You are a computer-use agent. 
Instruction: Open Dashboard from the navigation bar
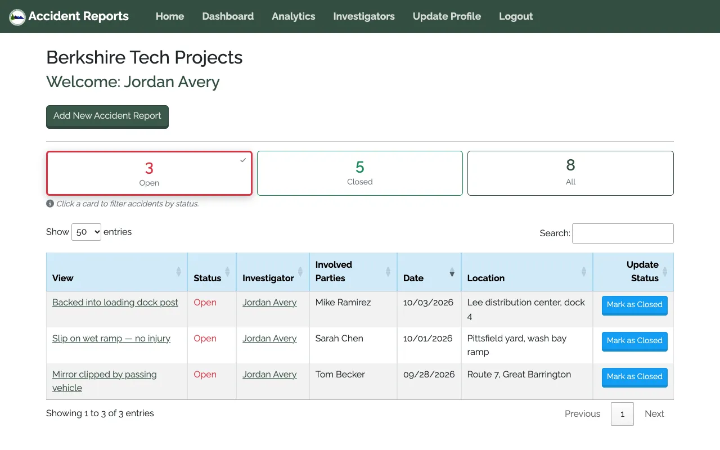pos(228,16)
